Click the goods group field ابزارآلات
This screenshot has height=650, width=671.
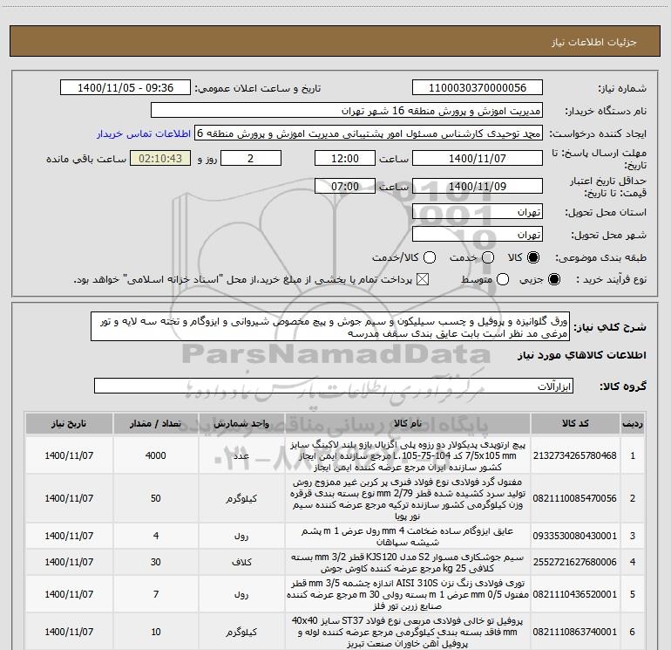(x=334, y=386)
